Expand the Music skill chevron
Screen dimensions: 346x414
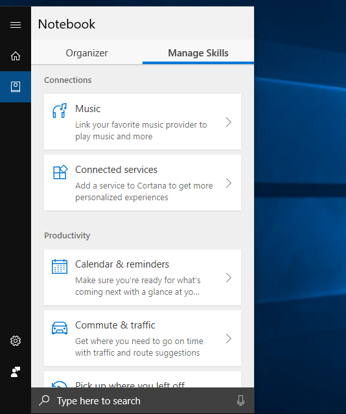pos(229,122)
